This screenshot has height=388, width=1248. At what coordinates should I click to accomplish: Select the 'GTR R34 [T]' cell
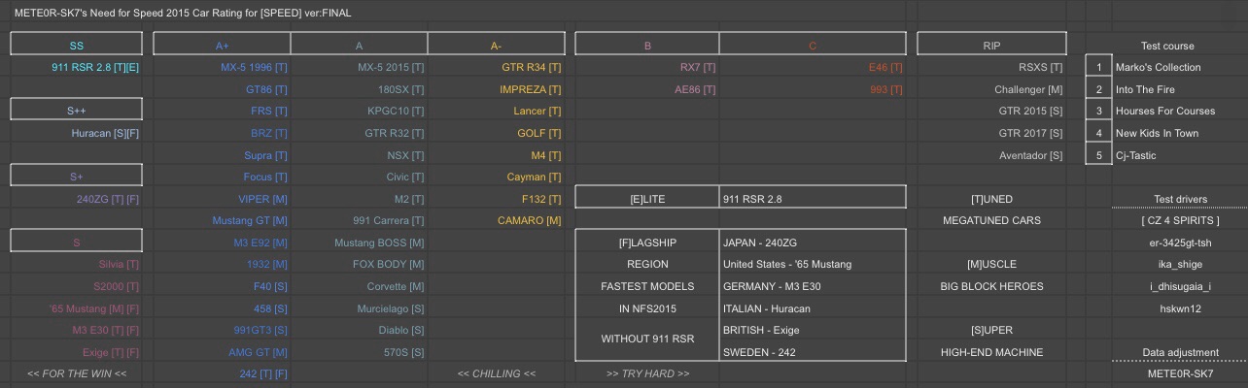pyautogui.click(x=497, y=67)
